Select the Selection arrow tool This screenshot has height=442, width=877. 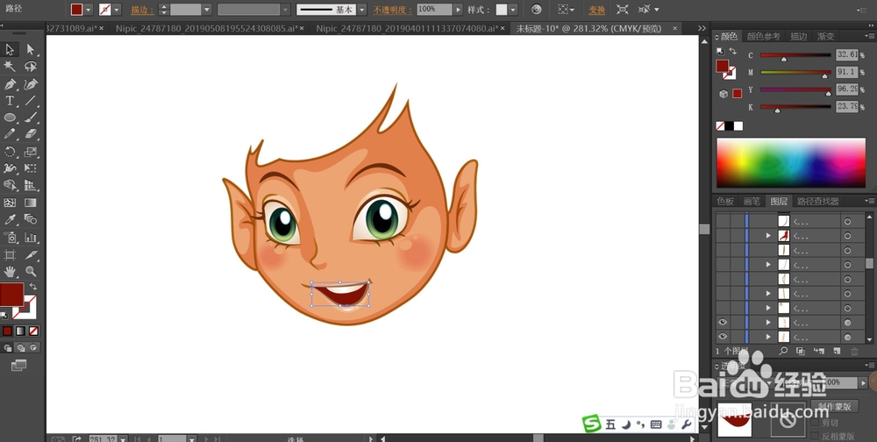pos(10,50)
